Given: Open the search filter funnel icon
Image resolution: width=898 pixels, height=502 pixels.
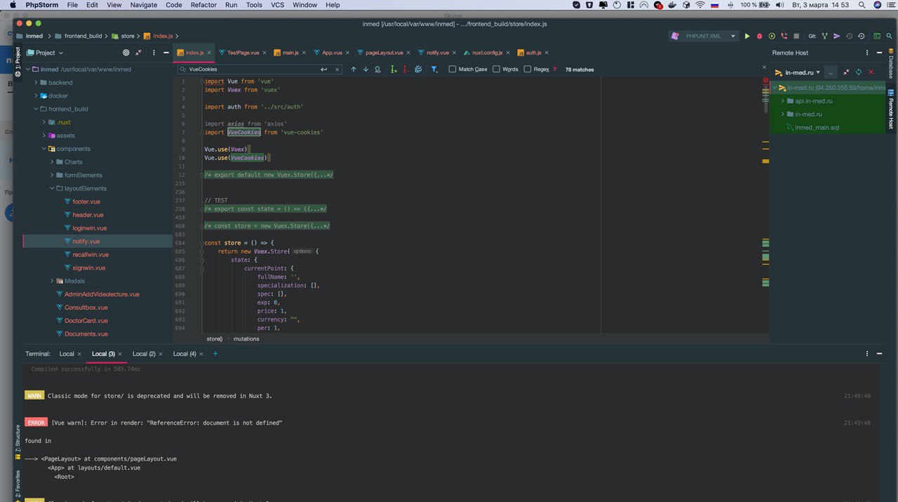Looking at the screenshot, I should 434,69.
